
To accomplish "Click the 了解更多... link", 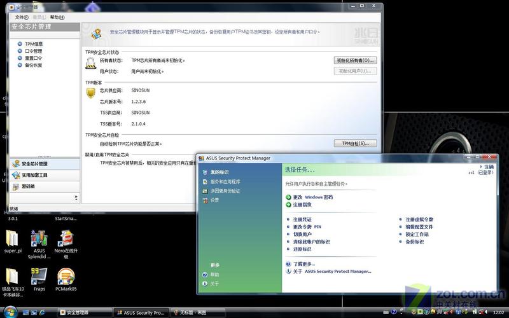I will pos(304,264).
